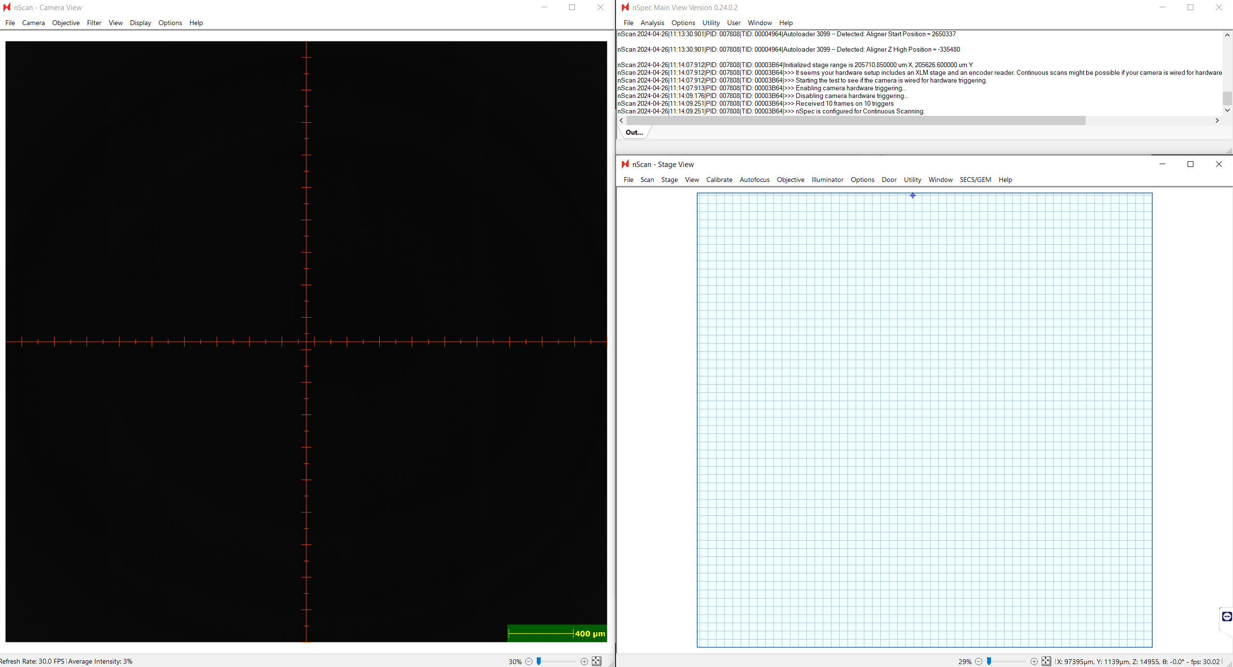This screenshot has height=667, width=1233.
Task: Fit Stage View to window icon
Action: [x=1046, y=661]
